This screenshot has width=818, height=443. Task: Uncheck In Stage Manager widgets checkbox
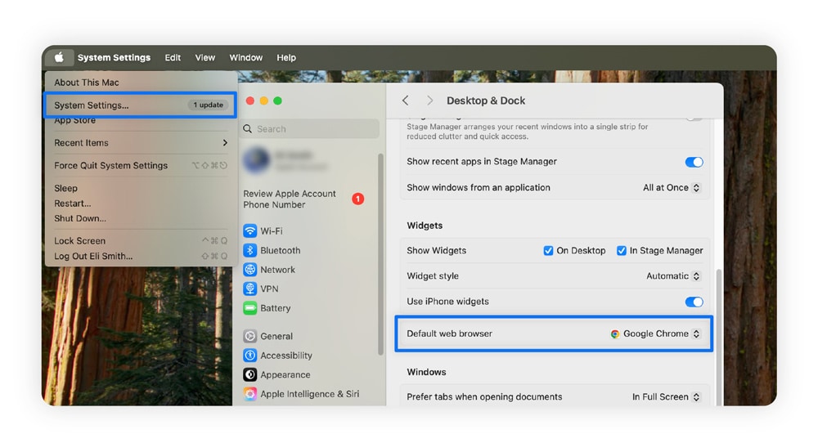click(x=622, y=251)
